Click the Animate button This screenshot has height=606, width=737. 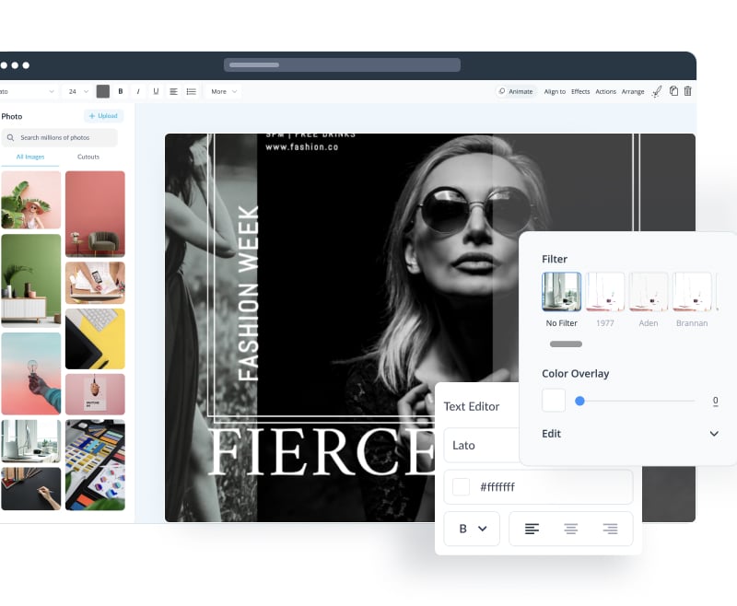click(x=516, y=91)
